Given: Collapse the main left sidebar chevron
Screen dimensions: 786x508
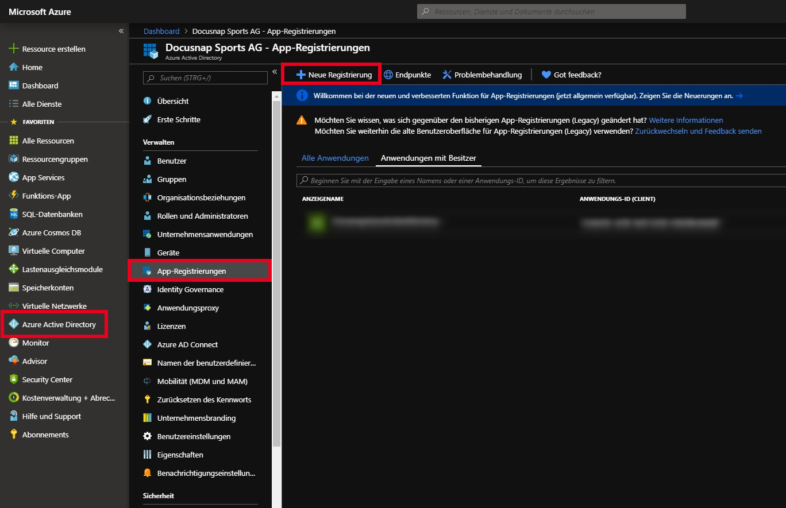Looking at the screenshot, I should pos(121,31).
